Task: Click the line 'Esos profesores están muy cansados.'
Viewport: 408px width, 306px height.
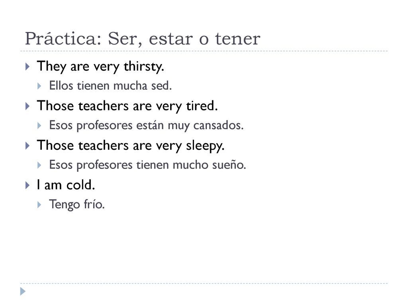Action: coord(146,126)
